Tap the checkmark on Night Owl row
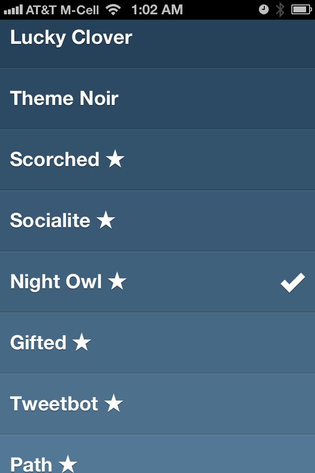 pos(293,283)
